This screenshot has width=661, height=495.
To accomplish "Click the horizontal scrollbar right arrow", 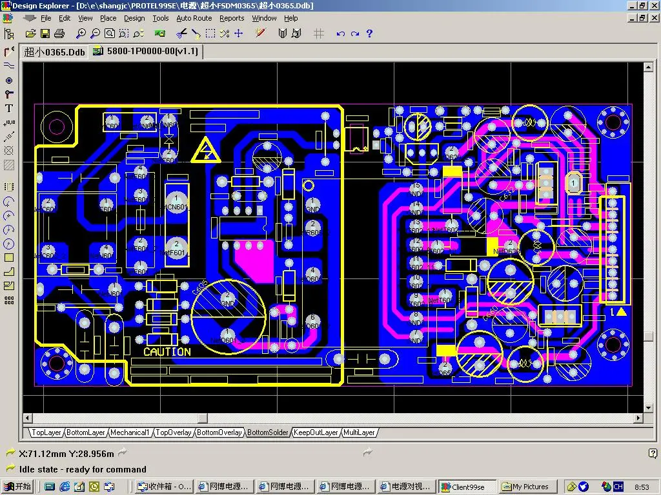I will [638, 418].
